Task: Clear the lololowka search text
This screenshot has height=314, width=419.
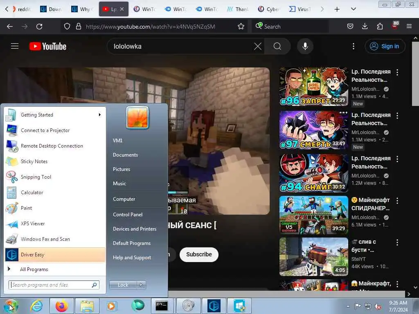Action: (x=258, y=46)
